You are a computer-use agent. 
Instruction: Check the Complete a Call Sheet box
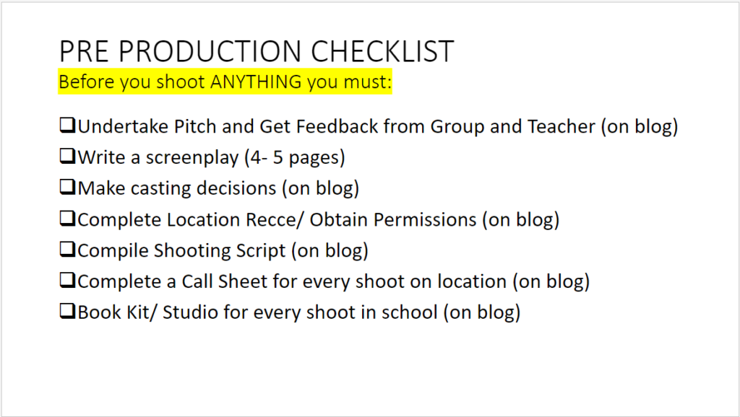coord(67,281)
